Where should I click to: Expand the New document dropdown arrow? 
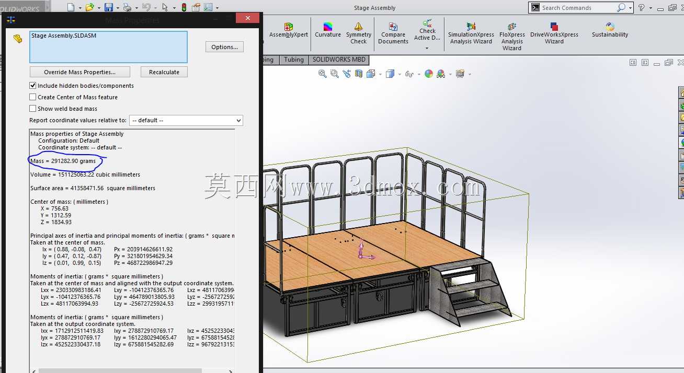(x=80, y=8)
